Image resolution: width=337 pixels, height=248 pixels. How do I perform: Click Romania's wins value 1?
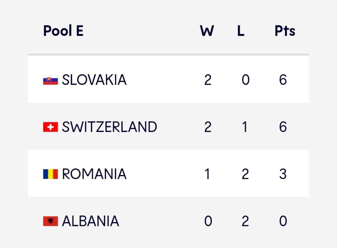207,174
